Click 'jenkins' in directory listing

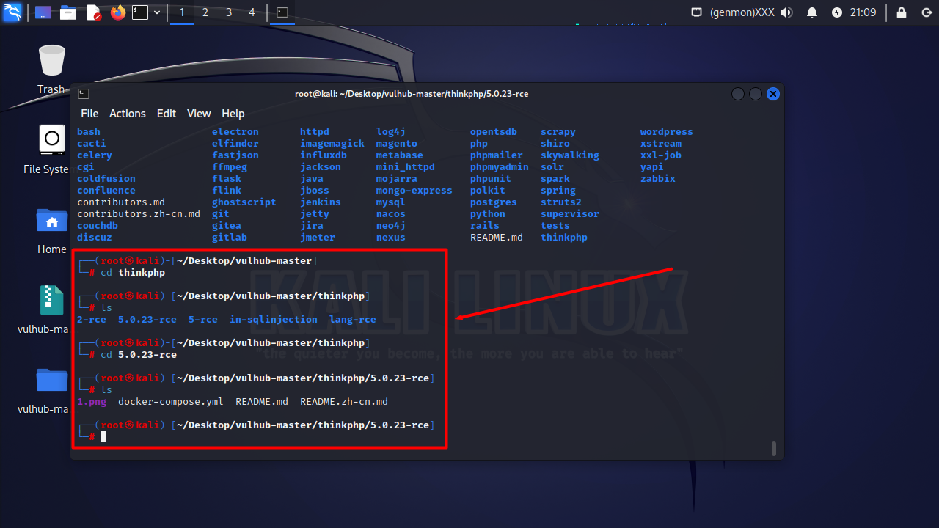(x=321, y=202)
